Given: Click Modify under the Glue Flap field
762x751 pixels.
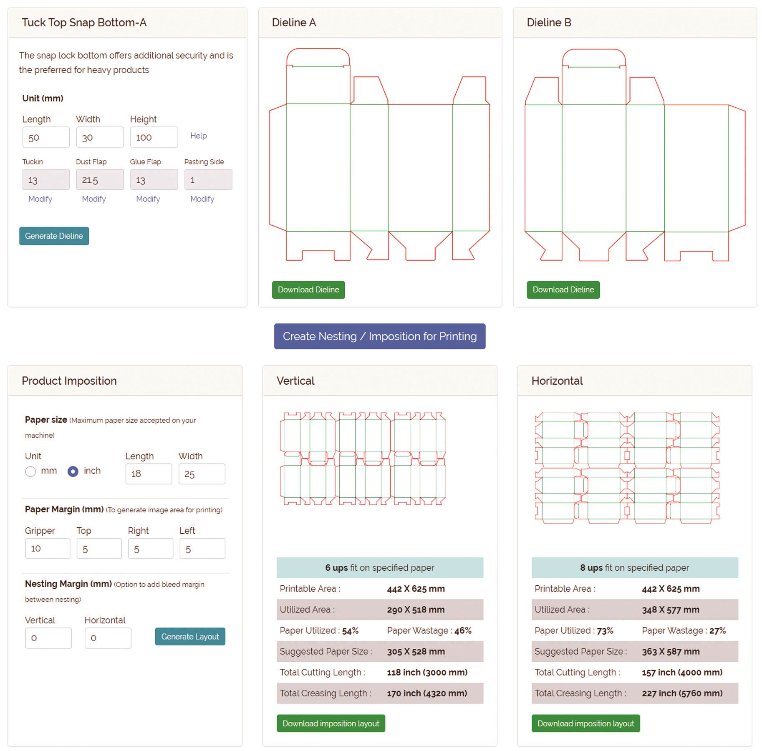Looking at the screenshot, I should [148, 199].
